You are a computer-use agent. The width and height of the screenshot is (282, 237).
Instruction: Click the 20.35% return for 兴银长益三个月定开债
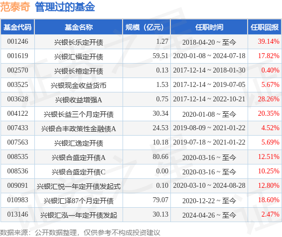269,113
